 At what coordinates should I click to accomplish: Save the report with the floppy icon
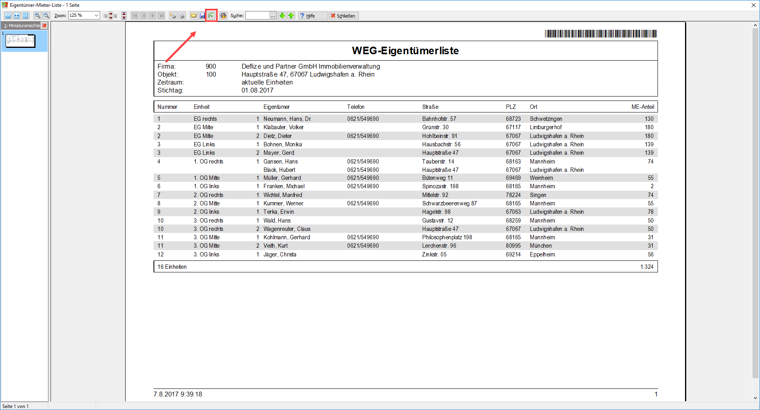(x=202, y=16)
